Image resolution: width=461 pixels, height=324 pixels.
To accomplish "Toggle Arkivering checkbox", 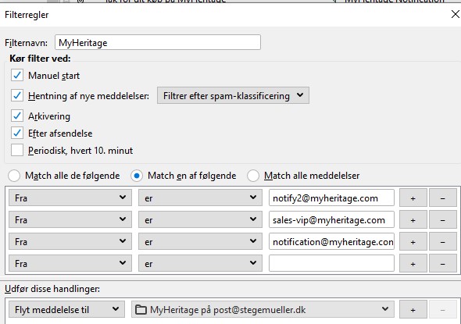I will click(17, 116).
